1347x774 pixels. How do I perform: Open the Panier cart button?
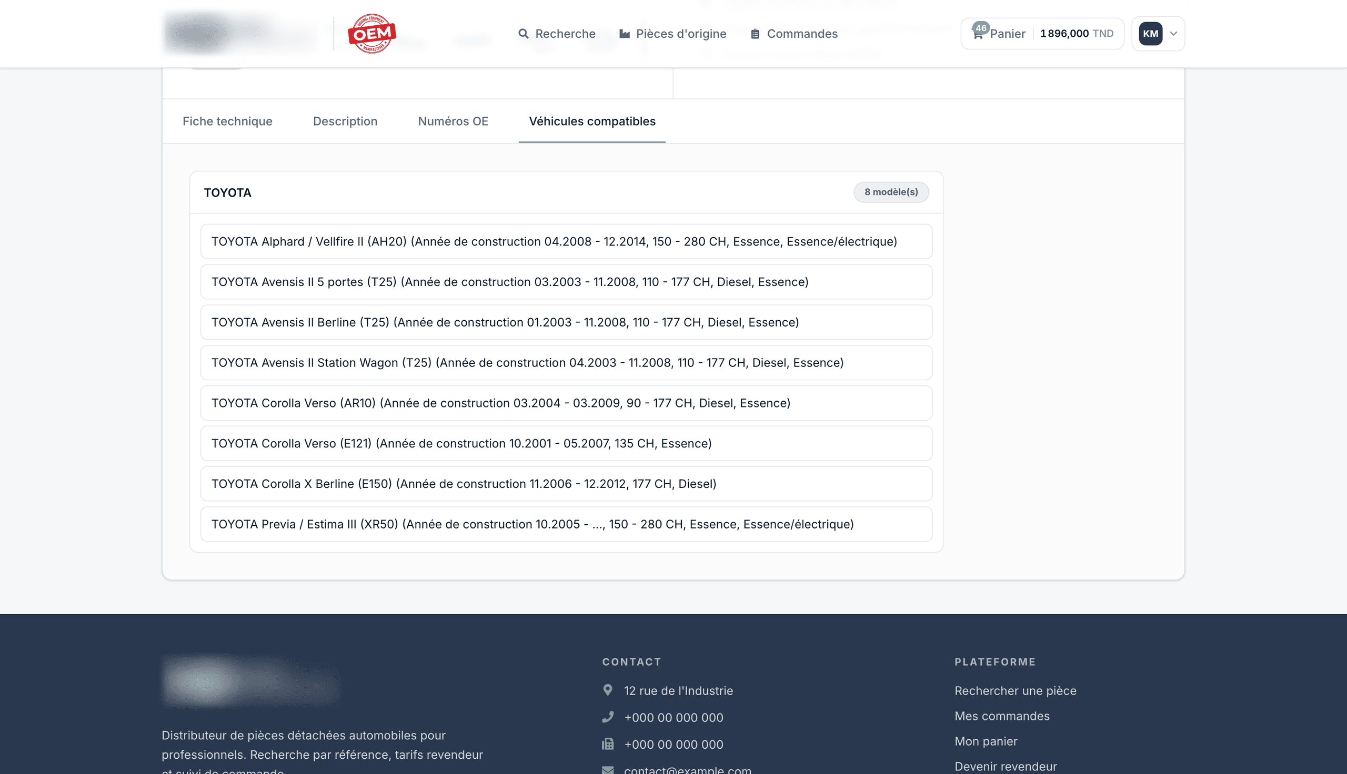[1042, 34]
